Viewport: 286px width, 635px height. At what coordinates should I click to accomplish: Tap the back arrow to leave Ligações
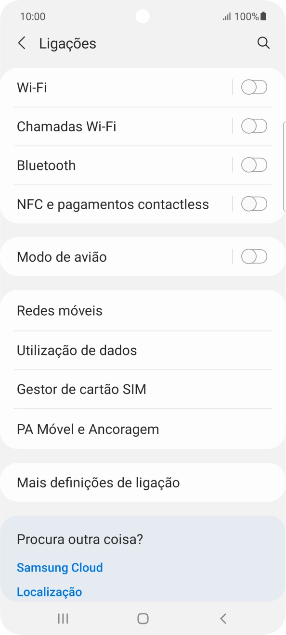pos(22,43)
